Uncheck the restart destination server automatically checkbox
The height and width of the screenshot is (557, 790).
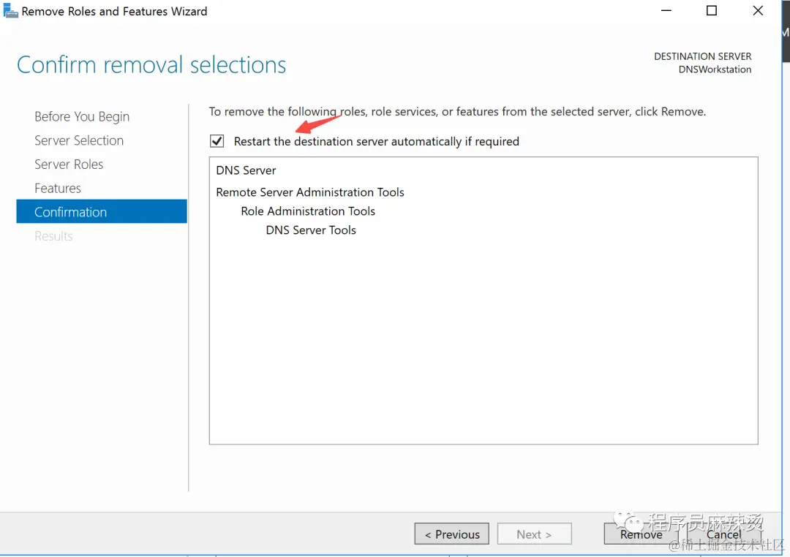[217, 141]
